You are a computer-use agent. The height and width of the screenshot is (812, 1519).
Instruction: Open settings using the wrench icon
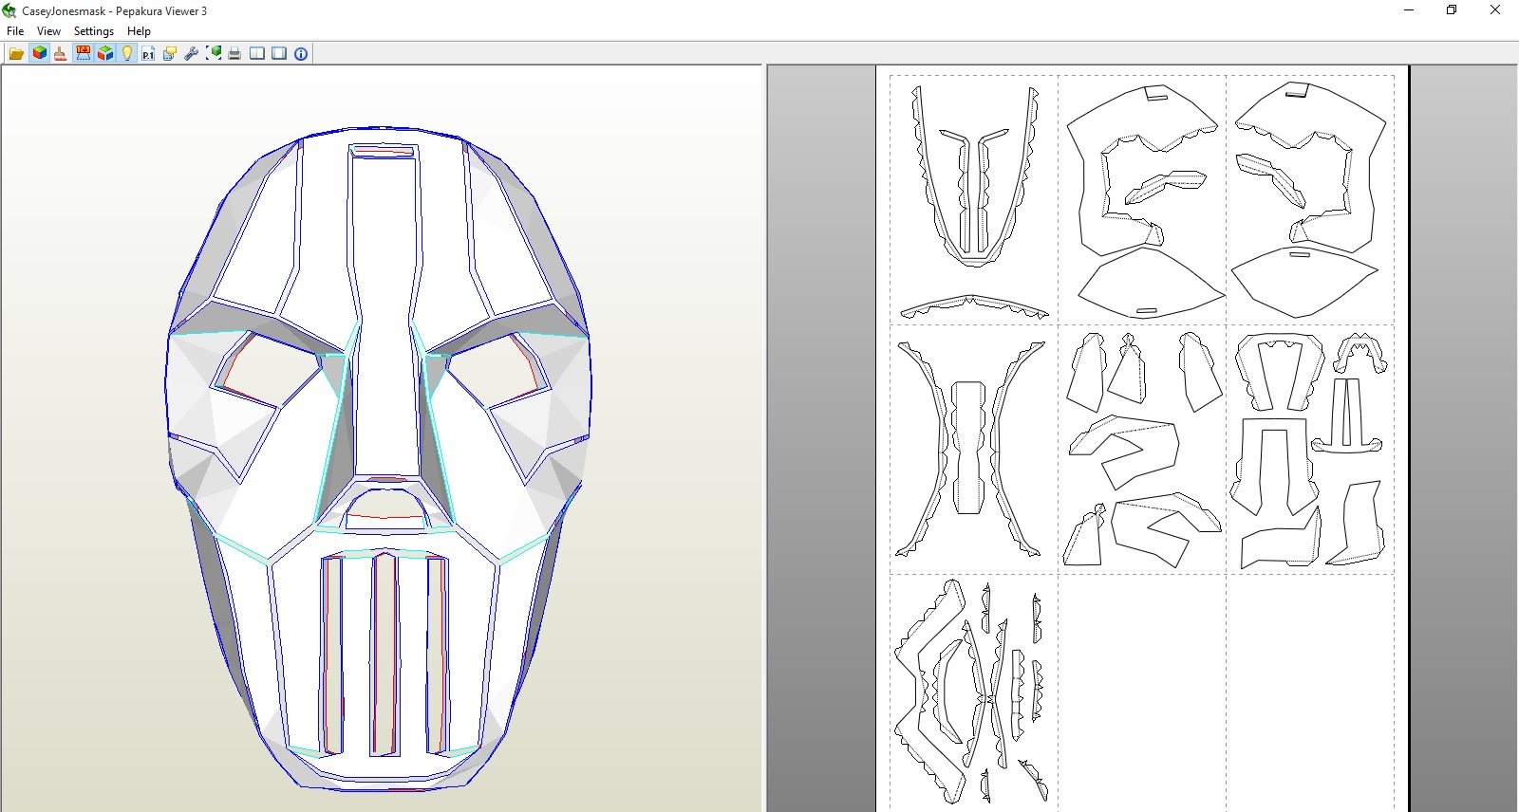(192, 53)
